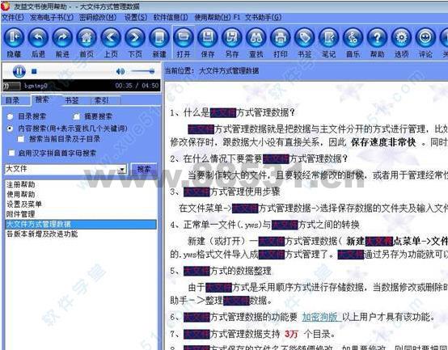Go back with the 后退 icon
The width and height of the screenshot is (448, 350).
click(x=38, y=37)
